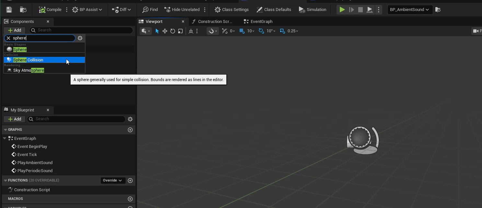Choose Sphere under Basic Shapes
482x208 pixels.
[44, 49]
